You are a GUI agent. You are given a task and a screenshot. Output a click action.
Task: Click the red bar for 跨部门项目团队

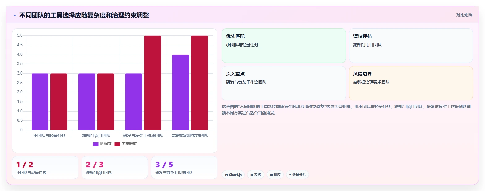[x=106, y=102]
